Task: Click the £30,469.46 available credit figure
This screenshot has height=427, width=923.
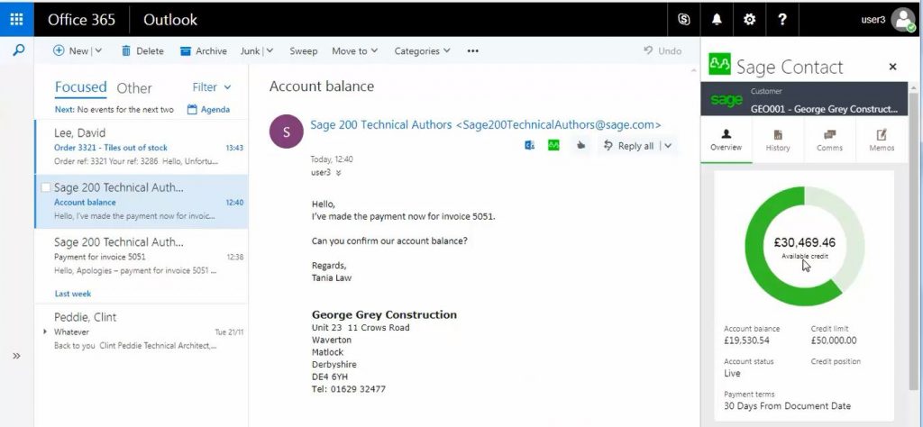Action: (x=804, y=242)
